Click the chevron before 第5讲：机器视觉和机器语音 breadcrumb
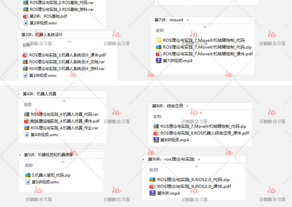Image resolution: width=292 pixels, height=207 pixels. coord(20,155)
